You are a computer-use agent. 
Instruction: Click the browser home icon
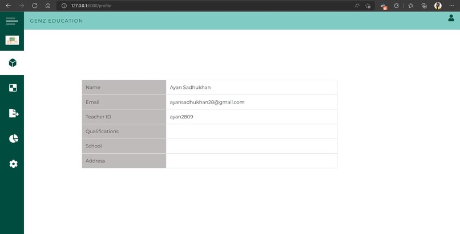(x=48, y=6)
